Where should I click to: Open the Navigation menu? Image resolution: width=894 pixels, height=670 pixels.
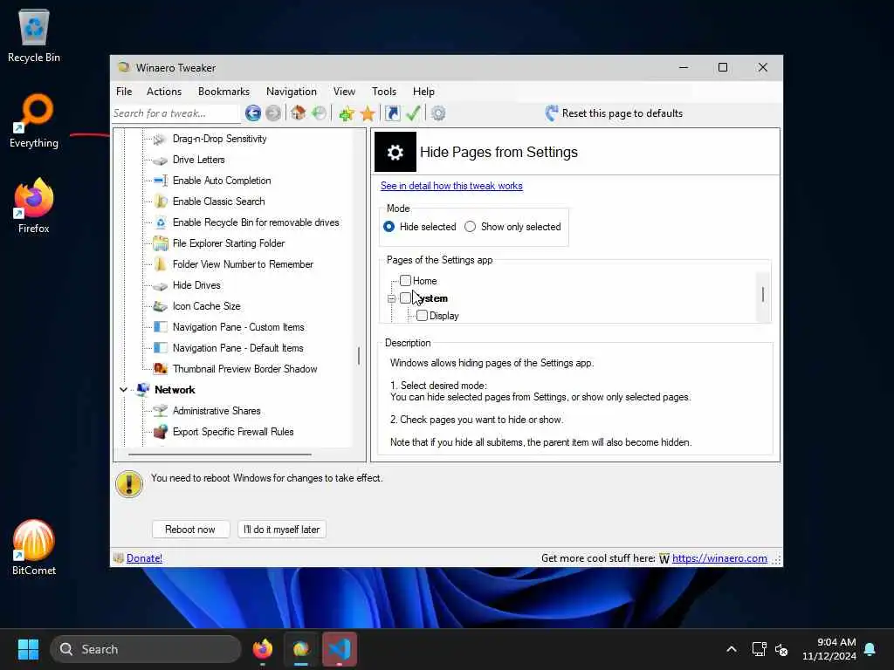click(292, 92)
